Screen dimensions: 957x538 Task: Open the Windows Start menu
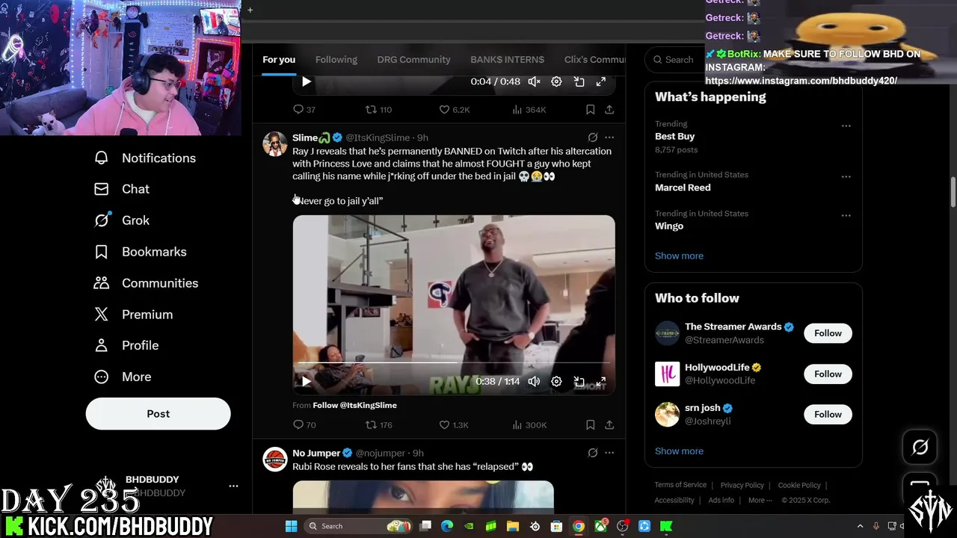(292, 526)
